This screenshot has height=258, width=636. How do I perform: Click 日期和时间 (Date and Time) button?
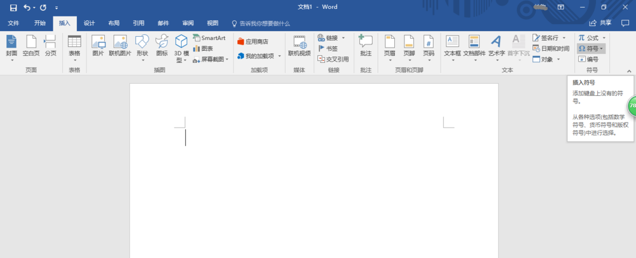pos(550,48)
